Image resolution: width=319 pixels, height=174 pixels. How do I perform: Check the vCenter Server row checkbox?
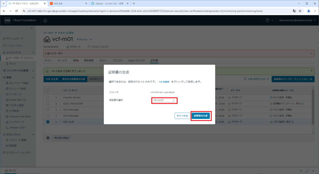click(48, 97)
